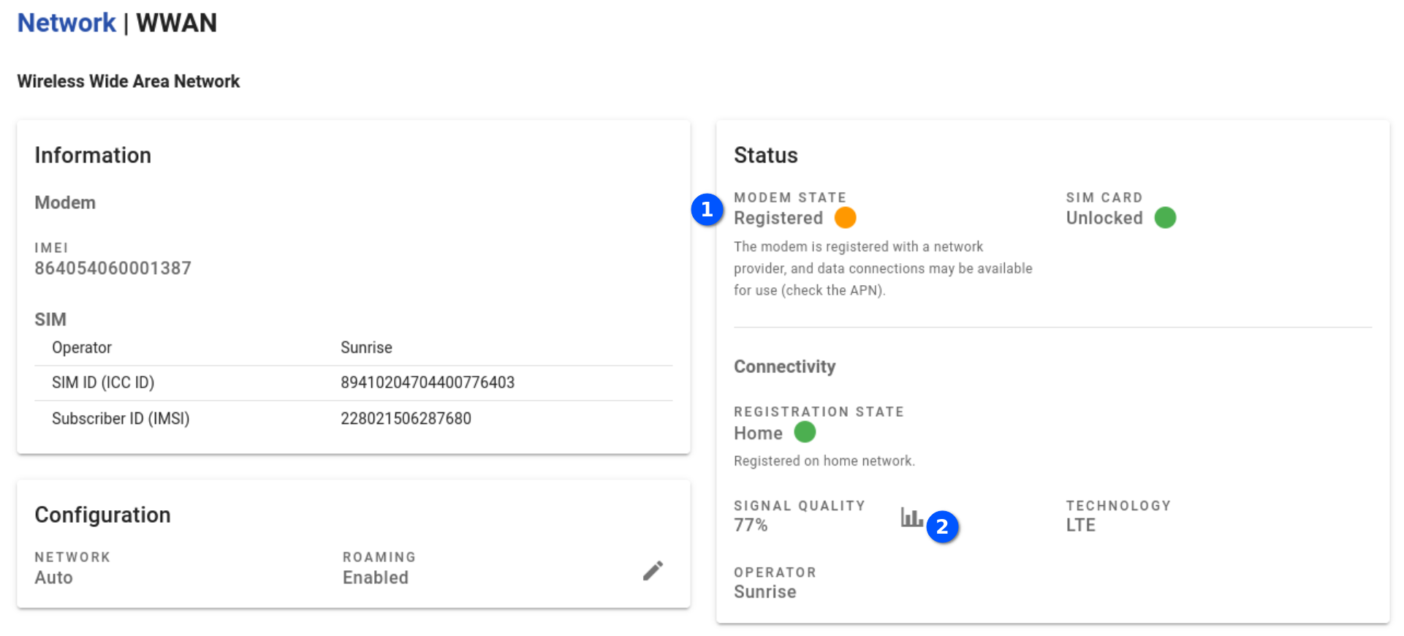
Task: Click the blue numbered marker 2
Action: coord(942,526)
